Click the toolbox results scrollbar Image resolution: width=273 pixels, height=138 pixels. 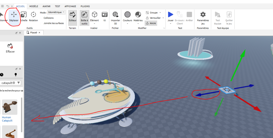click(x=22, y=115)
